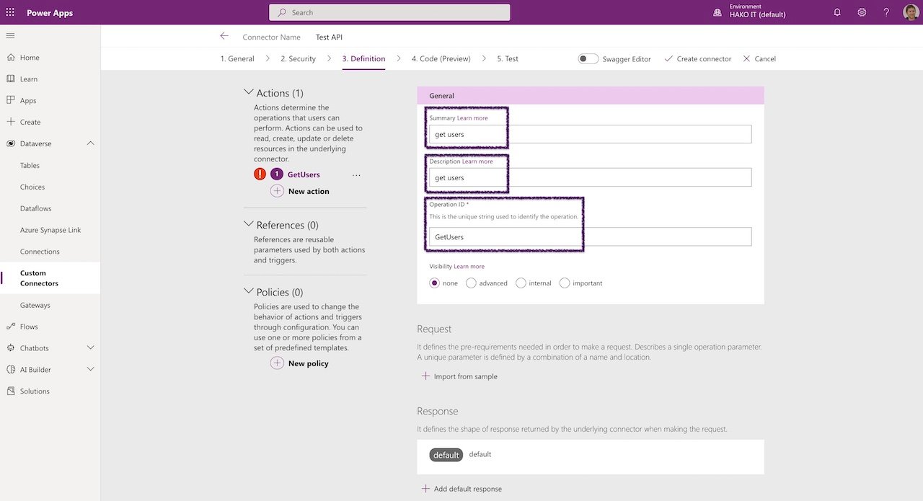Click the Description input field
The image size is (923, 501).
(x=590, y=177)
